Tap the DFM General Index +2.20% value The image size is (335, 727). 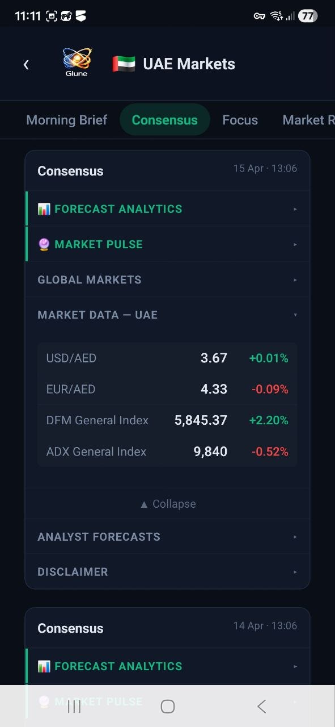tap(269, 420)
